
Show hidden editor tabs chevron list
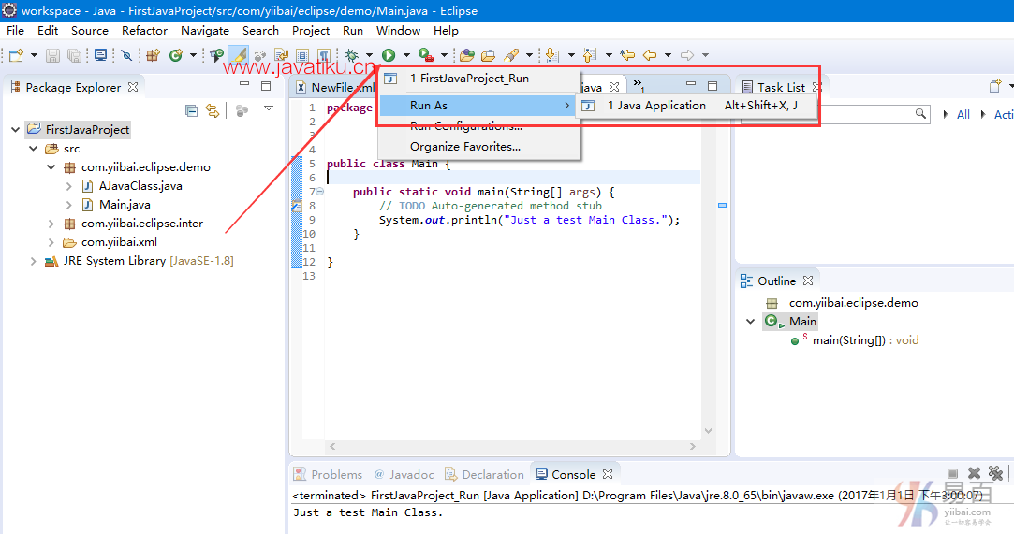[639, 84]
